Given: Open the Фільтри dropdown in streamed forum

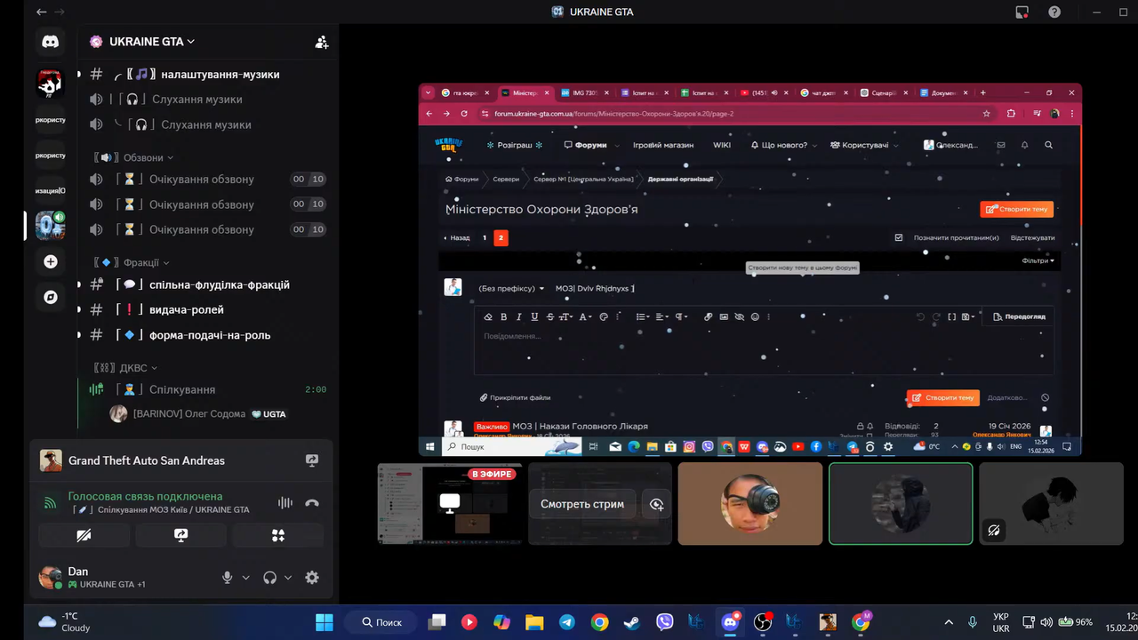Looking at the screenshot, I should [1038, 260].
